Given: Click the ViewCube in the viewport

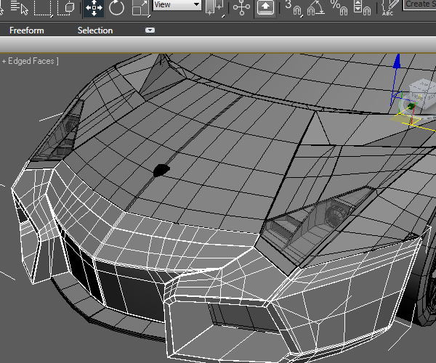Looking at the screenshot, I should 423,95.
